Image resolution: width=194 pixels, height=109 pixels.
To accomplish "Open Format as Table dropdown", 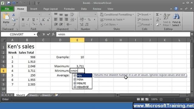I will (112, 19).
